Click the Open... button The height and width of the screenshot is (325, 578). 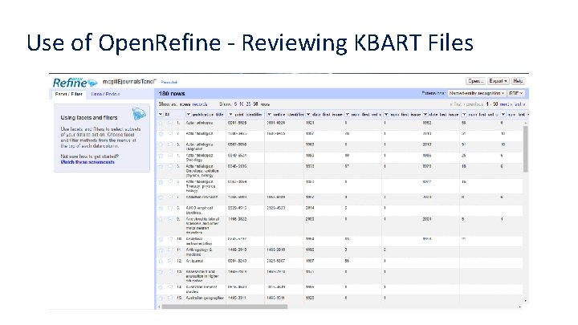click(x=475, y=81)
